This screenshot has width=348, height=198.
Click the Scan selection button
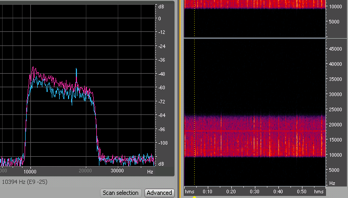[120, 193]
